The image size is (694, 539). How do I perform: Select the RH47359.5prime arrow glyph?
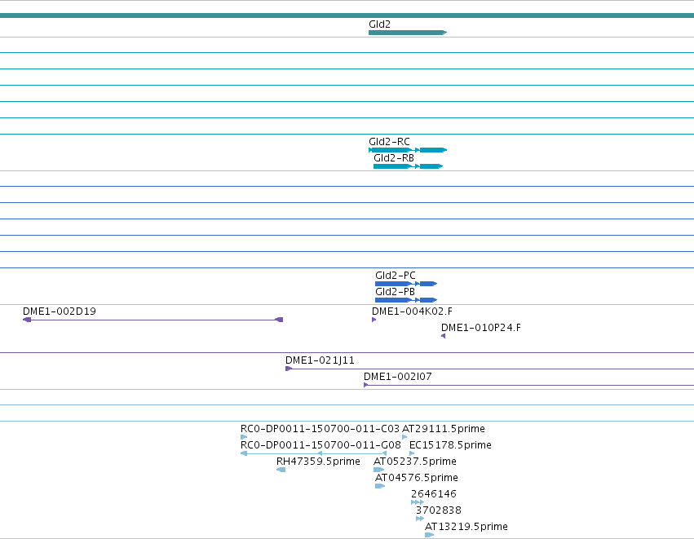281,470
